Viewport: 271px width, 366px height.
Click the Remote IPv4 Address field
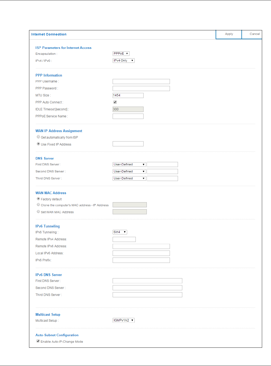click(124, 240)
